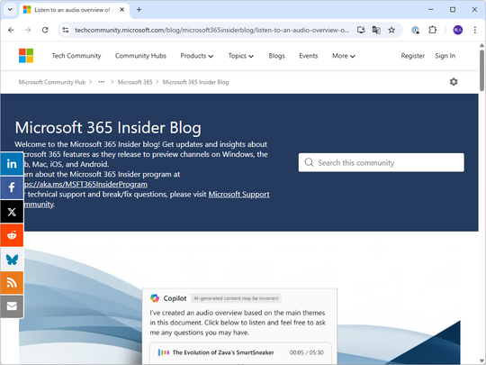The width and height of the screenshot is (486, 365).
Task: Click the Sign In link
Action: pos(445,56)
